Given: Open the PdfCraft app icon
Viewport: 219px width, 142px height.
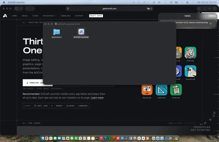Looking at the screenshot, I should (190, 53).
